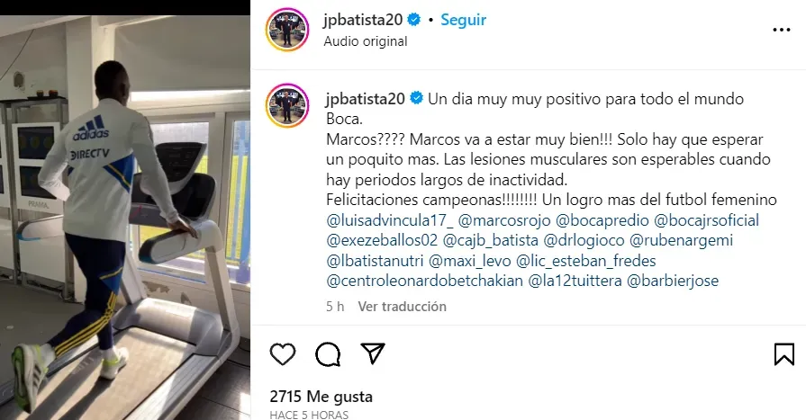
Task: Open the @bocajrsoficial mention
Action: [706, 220]
